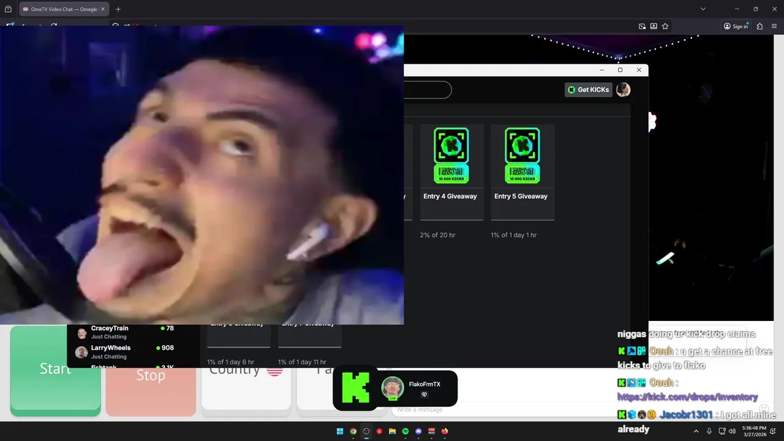
Task: Click the Jacobr1301 chat username
Action: click(x=687, y=415)
